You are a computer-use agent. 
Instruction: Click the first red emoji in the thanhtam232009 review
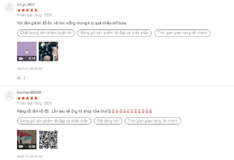(109, 111)
